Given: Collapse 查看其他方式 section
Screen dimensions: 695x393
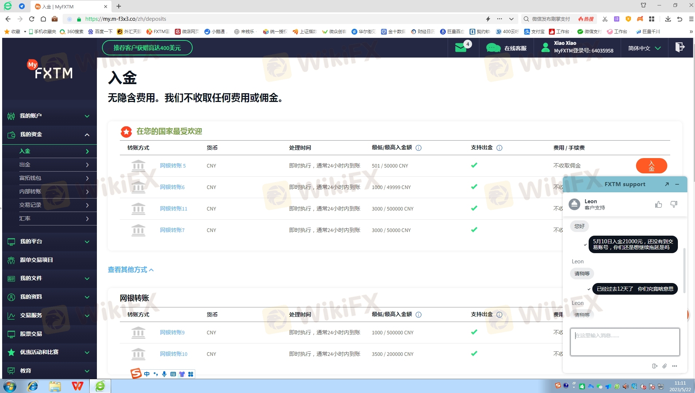Looking at the screenshot, I should pos(130,270).
